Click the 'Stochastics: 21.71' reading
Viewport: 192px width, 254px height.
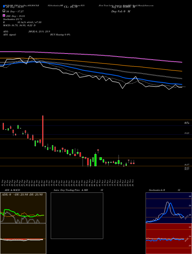click(12, 19)
